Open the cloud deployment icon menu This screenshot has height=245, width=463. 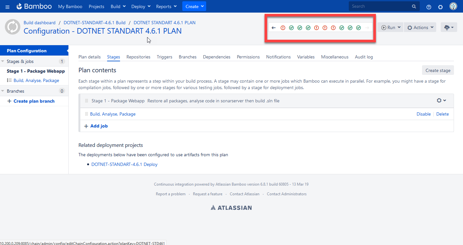(x=449, y=27)
